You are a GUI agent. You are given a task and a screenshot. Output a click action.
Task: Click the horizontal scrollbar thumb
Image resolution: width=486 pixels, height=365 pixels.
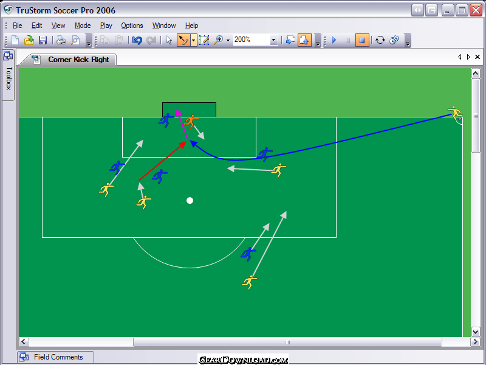point(287,342)
